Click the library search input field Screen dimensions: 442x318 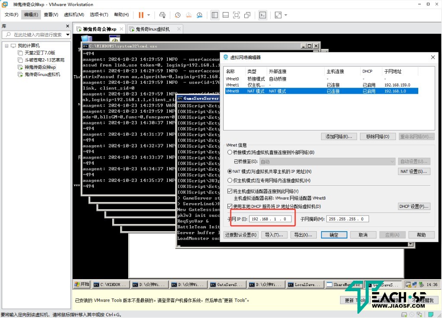[x=35, y=35]
